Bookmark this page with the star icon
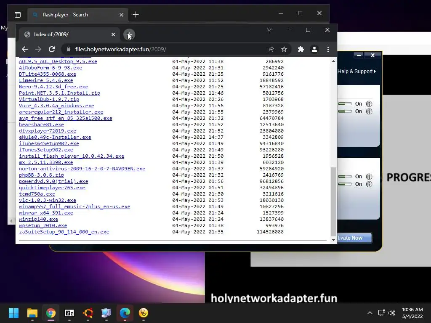 (284, 50)
